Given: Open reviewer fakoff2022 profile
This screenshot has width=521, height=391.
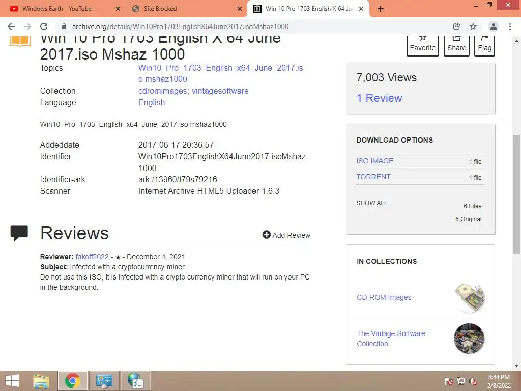Looking at the screenshot, I should (92, 257).
